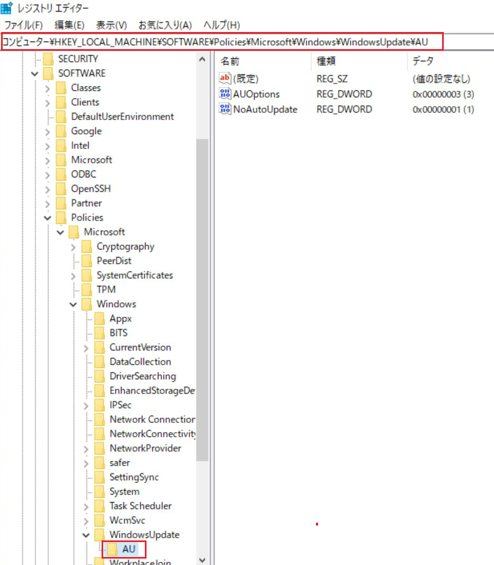The image size is (494, 565).
Task: Expand the Classes tree node
Action: 48,88
